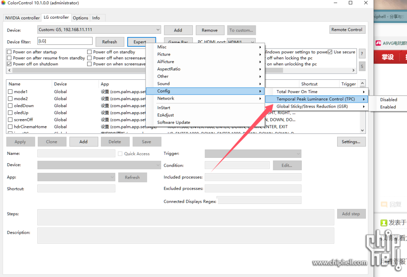The height and width of the screenshot is (277, 407).
Task: Click the Refresh devices button
Action: coord(109,42)
